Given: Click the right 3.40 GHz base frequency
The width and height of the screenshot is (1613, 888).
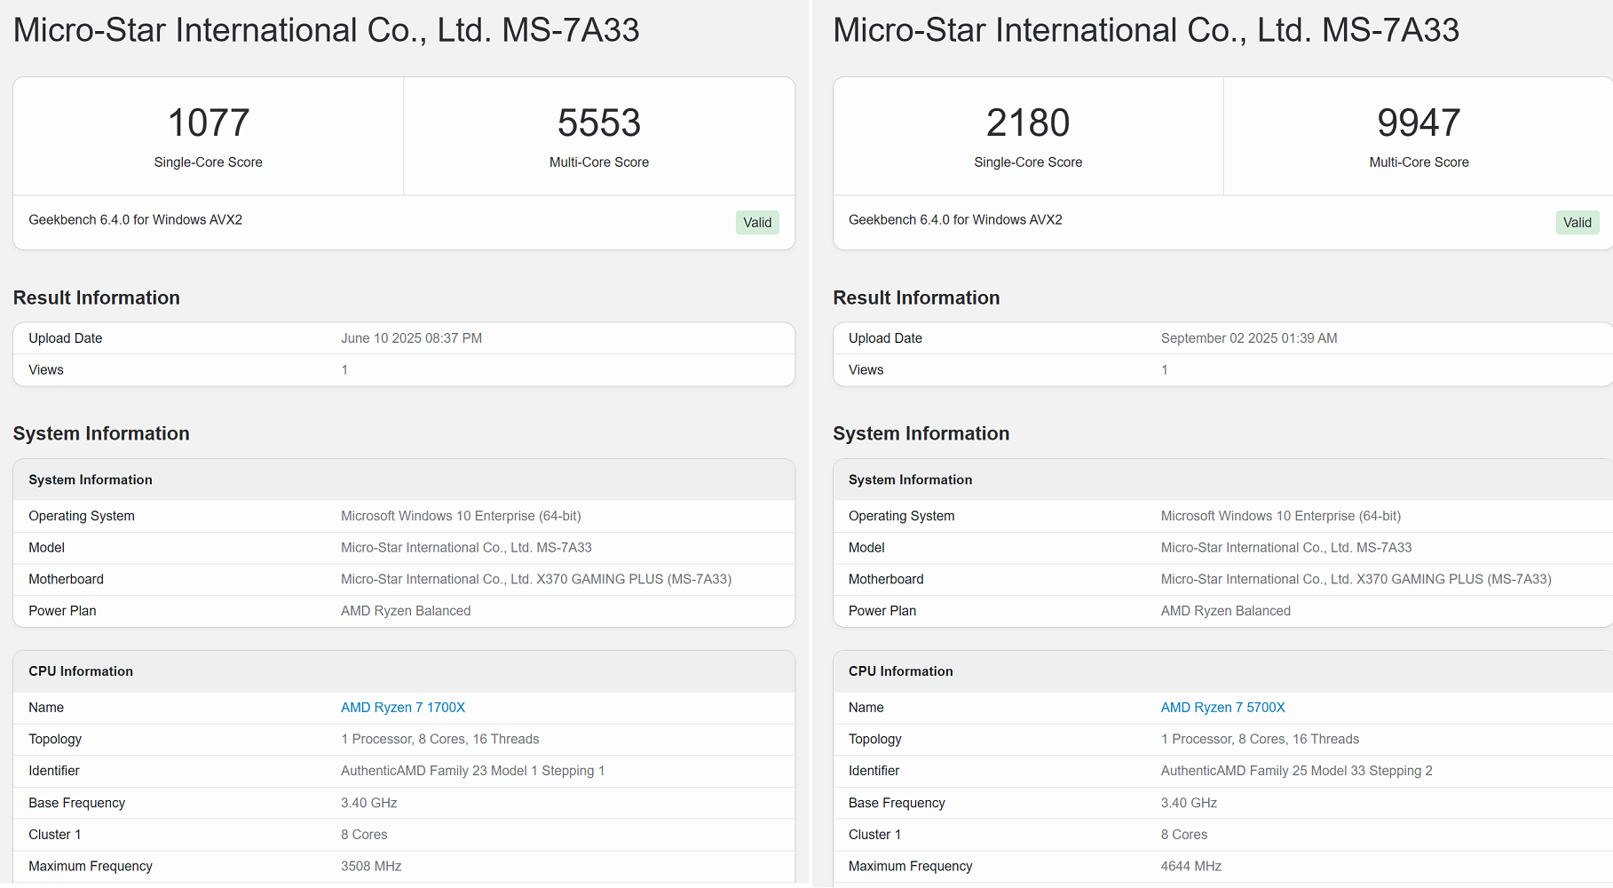Looking at the screenshot, I should coord(1189,803).
